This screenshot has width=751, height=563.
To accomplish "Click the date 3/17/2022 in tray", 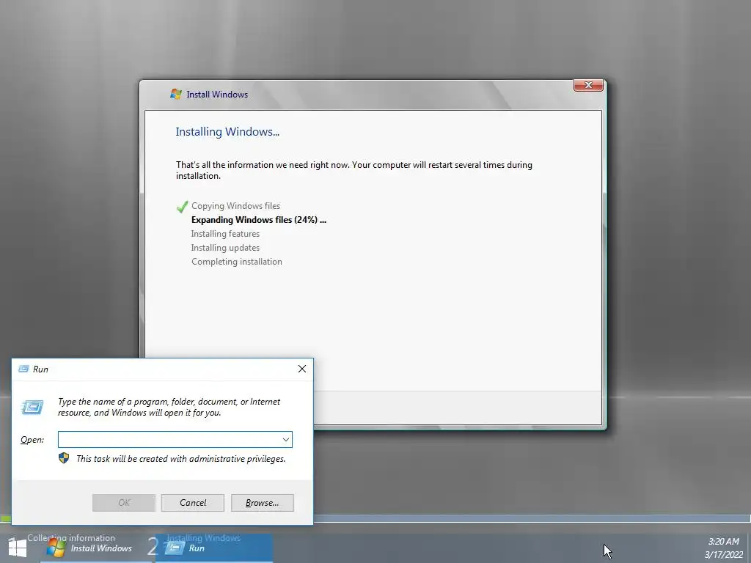I will [723, 555].
